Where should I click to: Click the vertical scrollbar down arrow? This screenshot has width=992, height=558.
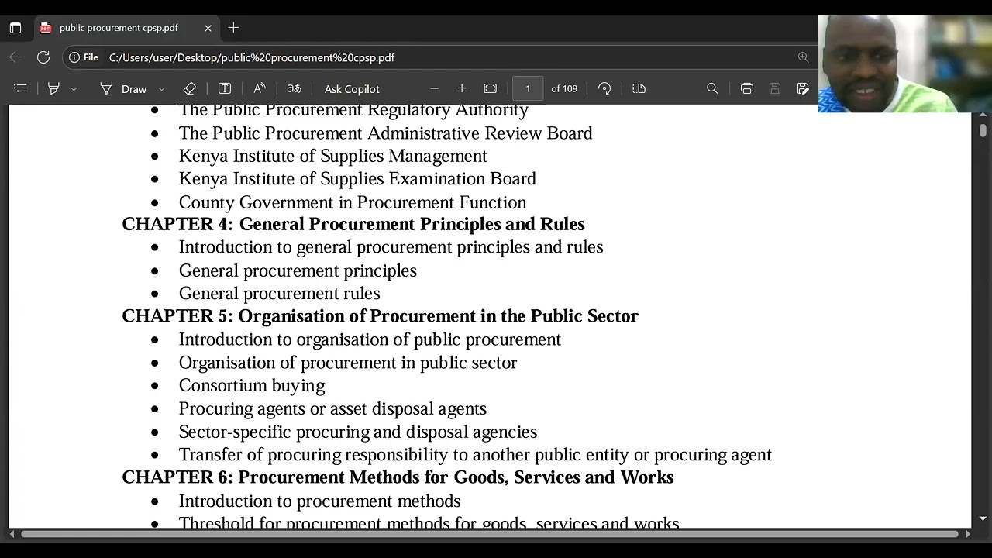coord(983,518)
